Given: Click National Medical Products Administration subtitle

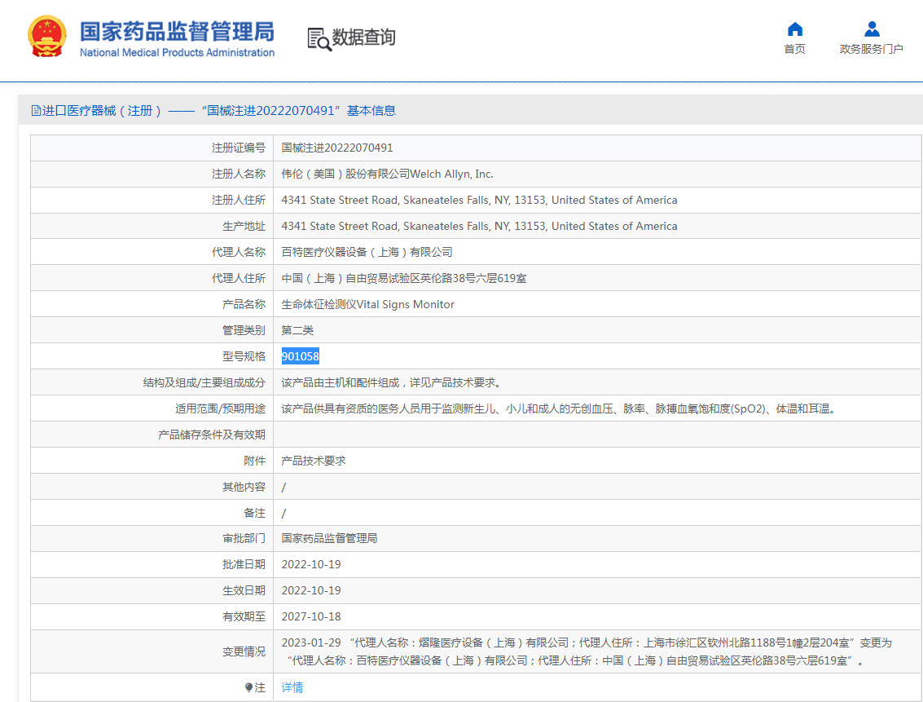Looking at the screenshot, I should point(177,52).
